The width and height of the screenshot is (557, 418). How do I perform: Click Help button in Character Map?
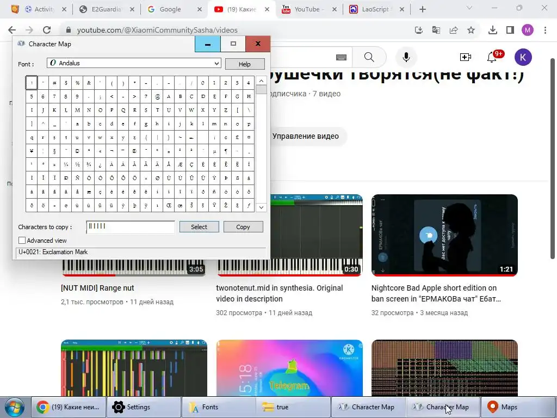click(x=245, y=64)
